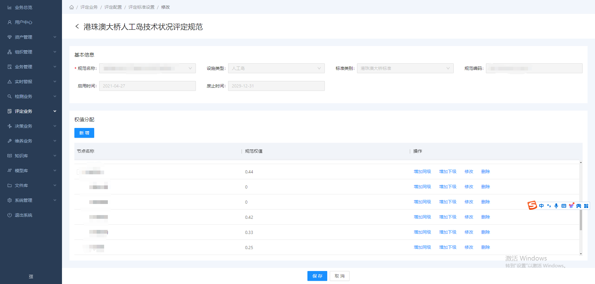Expand 实时警报 submenu chevron

pos(55,82)
